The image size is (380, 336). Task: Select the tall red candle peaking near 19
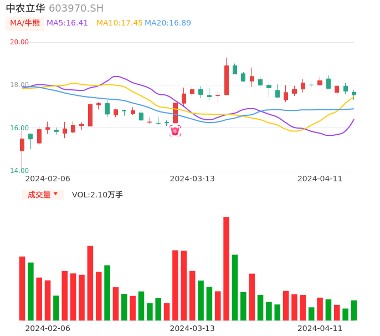pyautogui.click(x=226, y=80)
